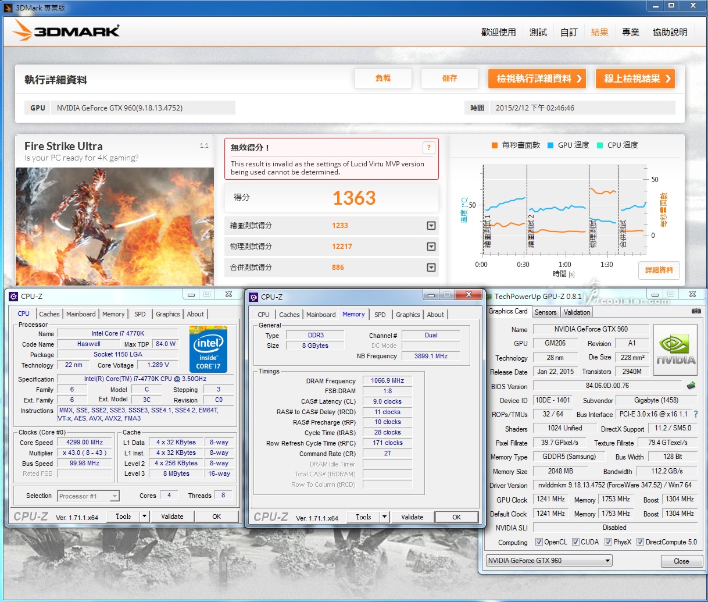Toggle the DirectCompute 5.0 checkbox
The width and height of the screenshot is (708, 602).
[x=640, y=542]
